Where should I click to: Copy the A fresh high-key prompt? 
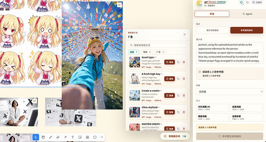(x=178, y=79)
